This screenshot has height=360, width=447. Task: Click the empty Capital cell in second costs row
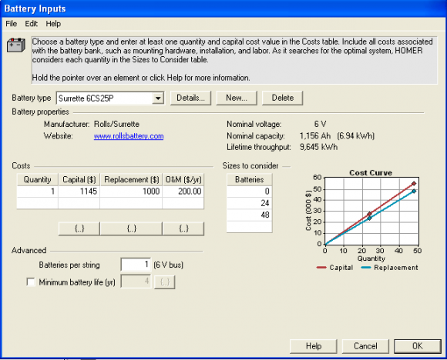pos(79,203)
